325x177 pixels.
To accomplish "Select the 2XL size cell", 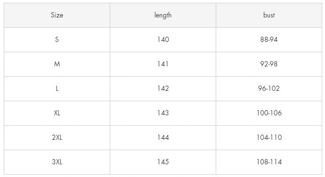I will 57,137.
